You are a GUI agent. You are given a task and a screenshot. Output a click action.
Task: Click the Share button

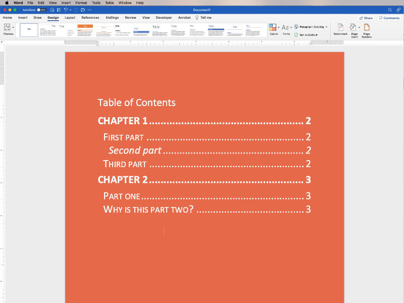pyautogui.click(x=365, y=18)
